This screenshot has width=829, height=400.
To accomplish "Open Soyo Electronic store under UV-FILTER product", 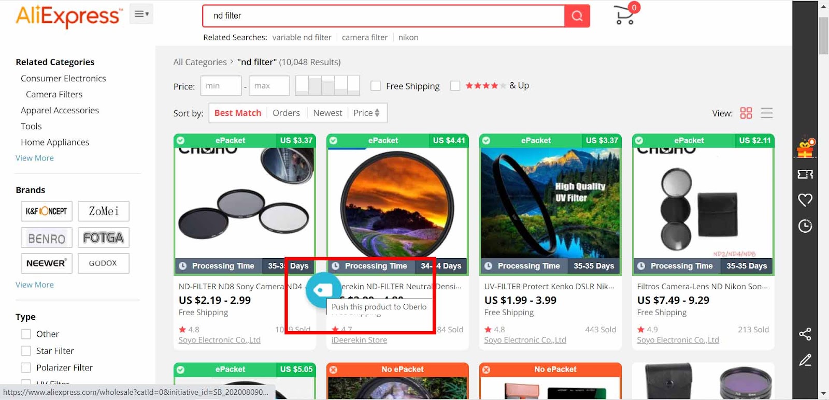I will (525, 340).
